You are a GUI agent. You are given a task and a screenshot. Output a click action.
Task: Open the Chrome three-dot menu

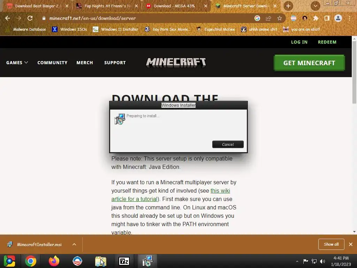coord(349,18)
